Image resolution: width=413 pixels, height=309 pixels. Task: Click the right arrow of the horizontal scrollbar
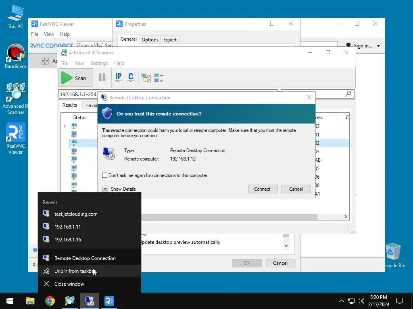[346, 216]
